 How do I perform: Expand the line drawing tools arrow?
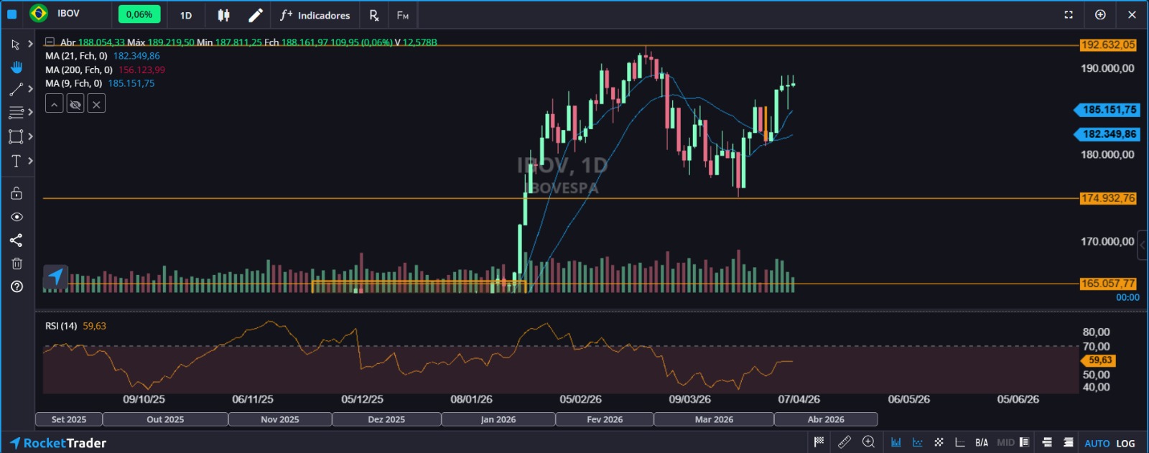(30, 89)
